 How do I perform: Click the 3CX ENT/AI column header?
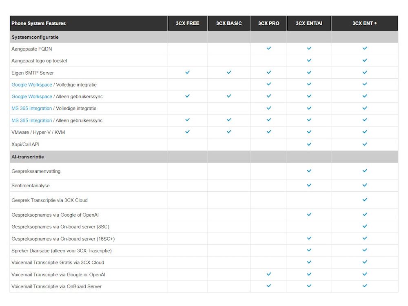click(x=309, y=23)
